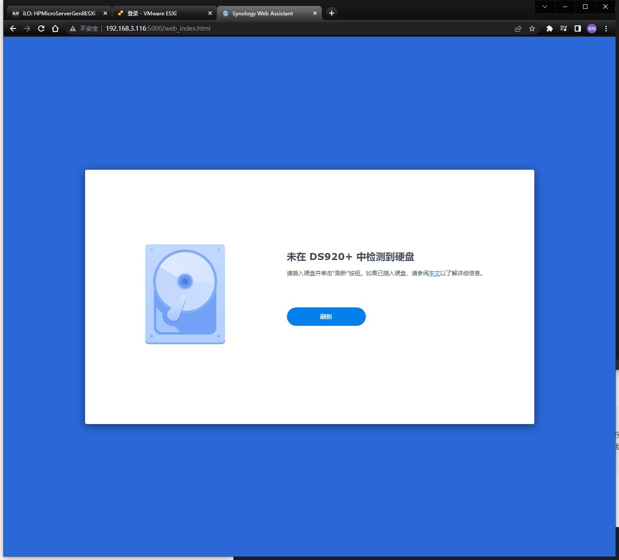The width and height of the screenshot is (619, 560).
Task: Open the Chrome three-dot menu
Action: pos(606,29)
